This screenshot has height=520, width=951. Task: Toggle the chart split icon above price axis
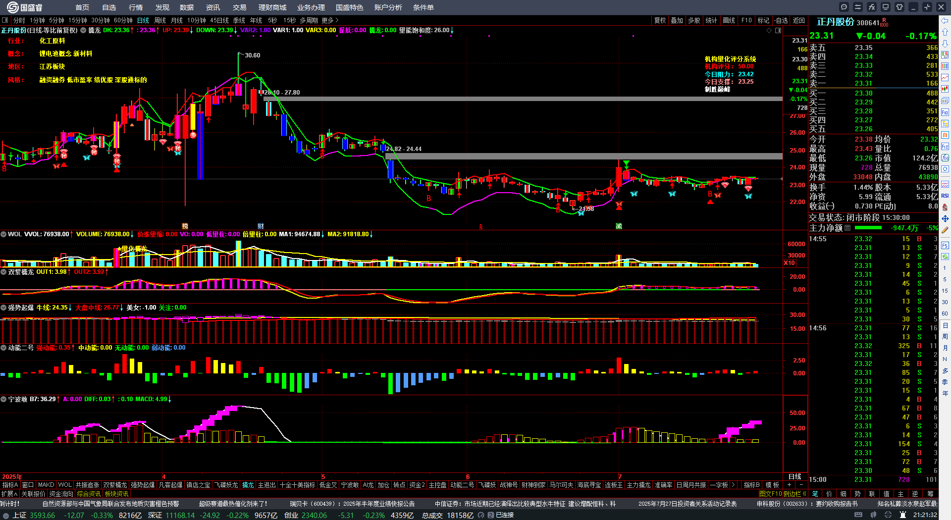coord(778,30)
